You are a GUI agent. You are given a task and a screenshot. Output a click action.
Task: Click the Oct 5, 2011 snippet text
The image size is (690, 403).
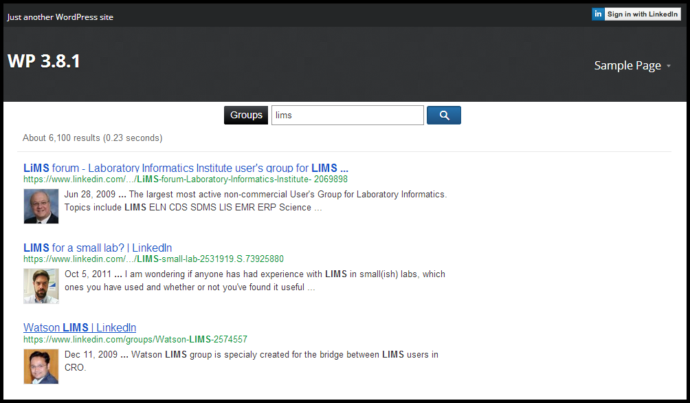[255, 281]
